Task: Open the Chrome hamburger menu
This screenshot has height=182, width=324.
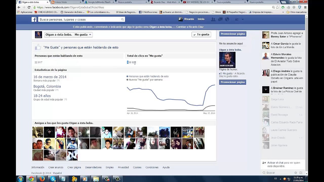Action: coord(305,7)
